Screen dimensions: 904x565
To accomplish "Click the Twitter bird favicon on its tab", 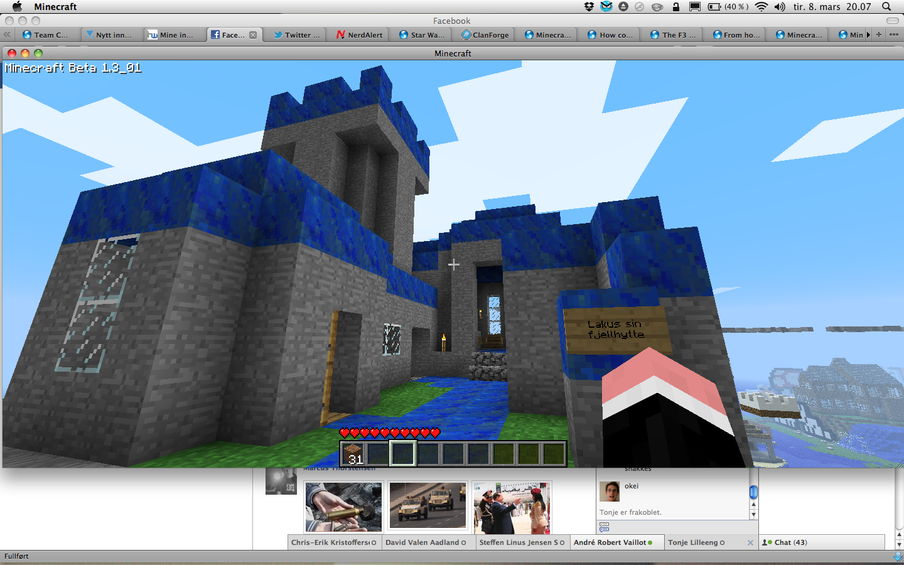I will point(278,35).
